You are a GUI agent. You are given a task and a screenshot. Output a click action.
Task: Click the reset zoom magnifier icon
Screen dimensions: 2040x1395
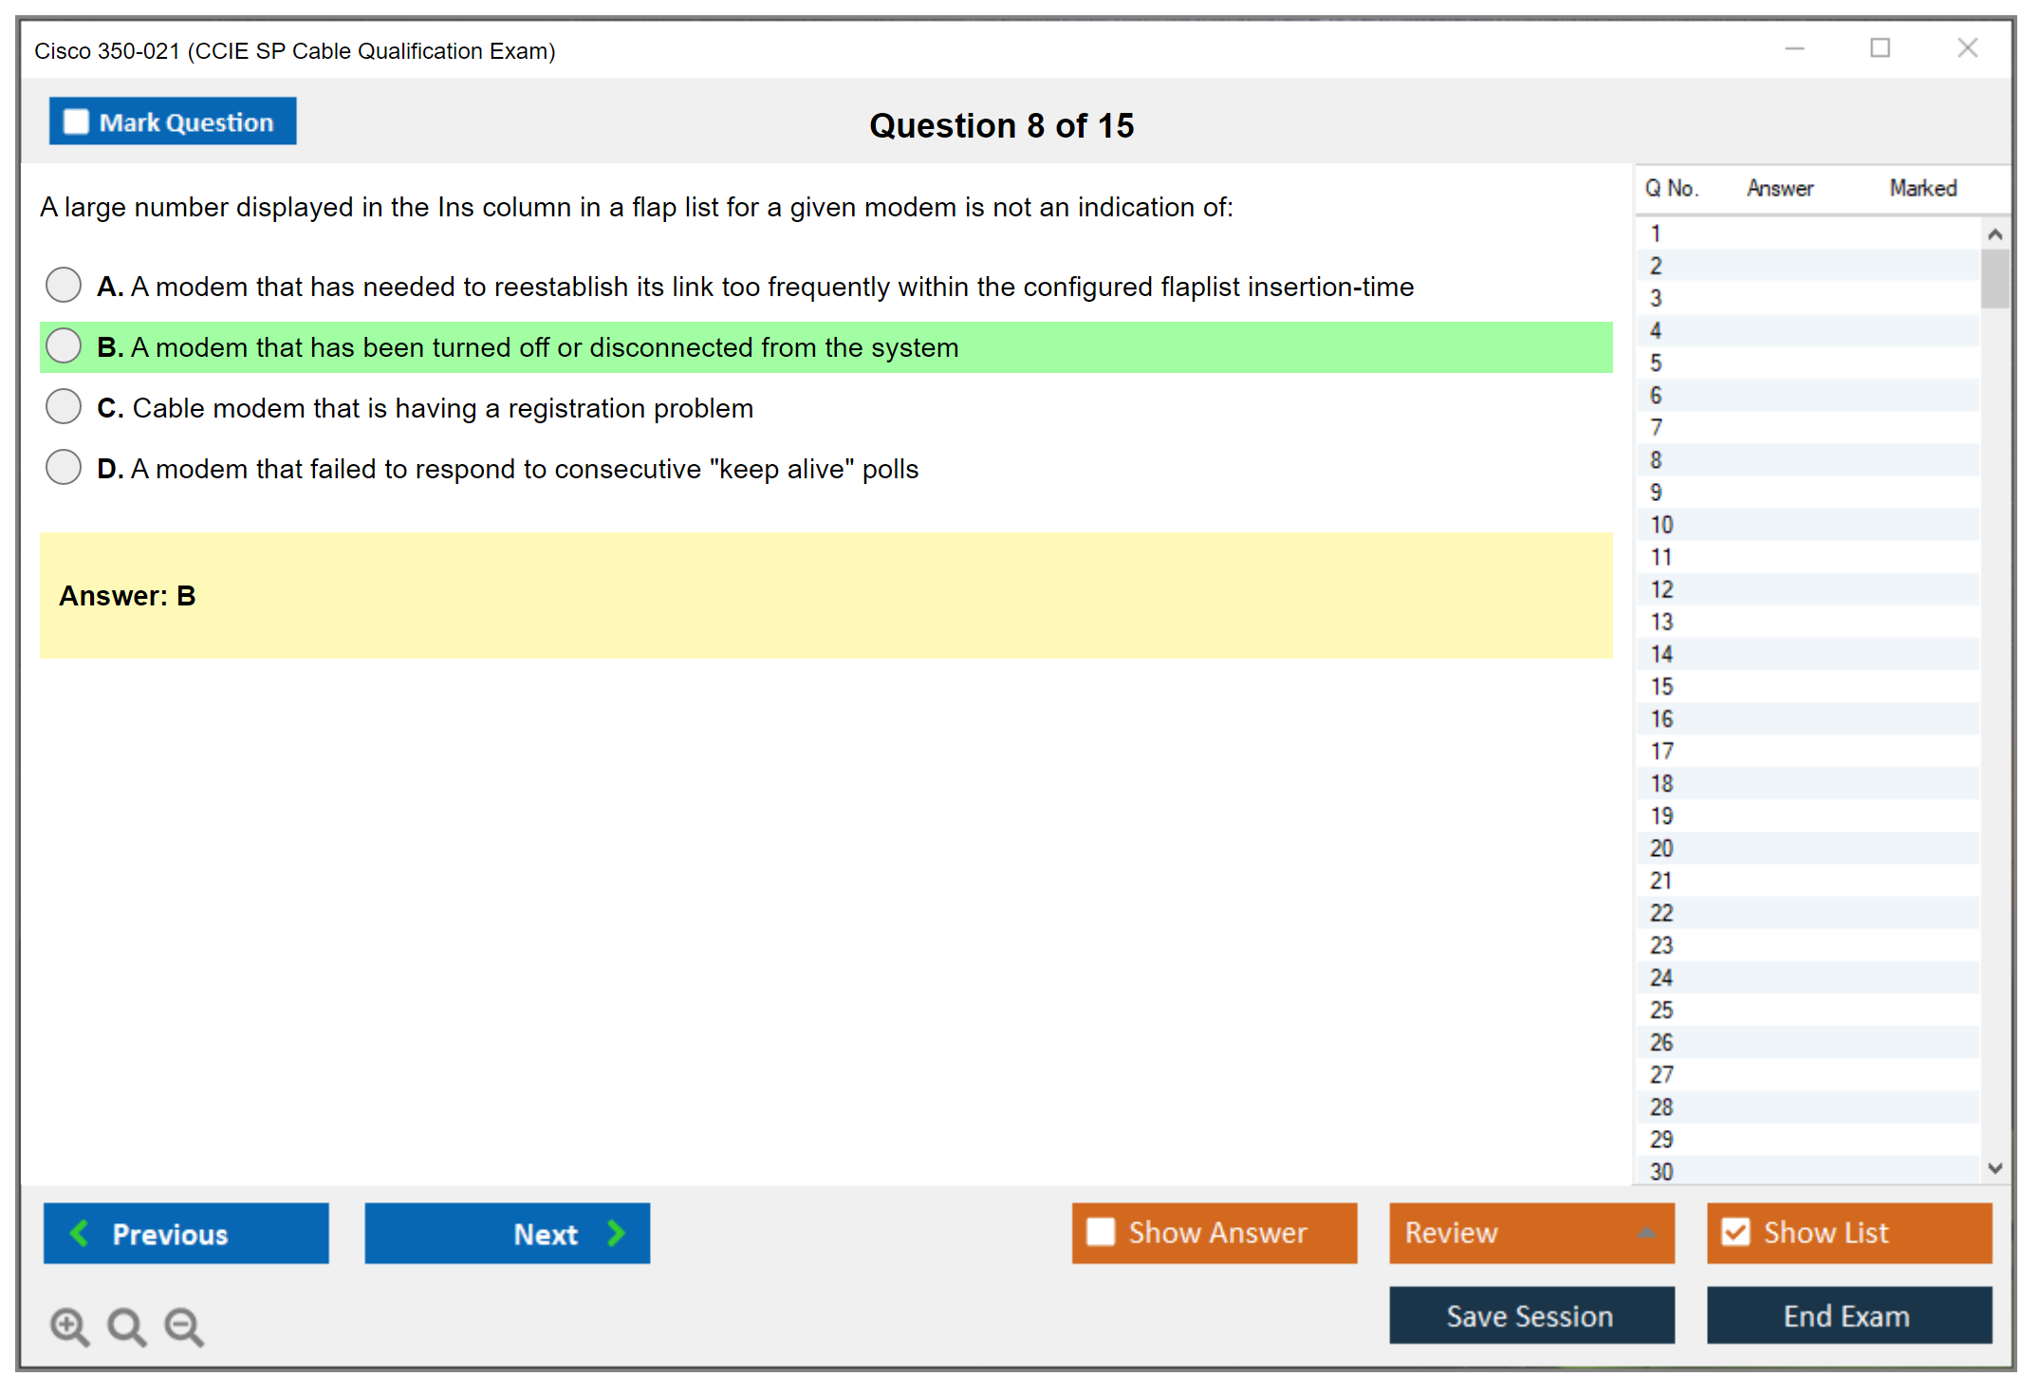pyautogui.click(x=126, y=1326)
